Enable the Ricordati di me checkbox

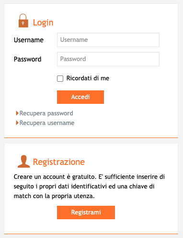tap(60, 78)
